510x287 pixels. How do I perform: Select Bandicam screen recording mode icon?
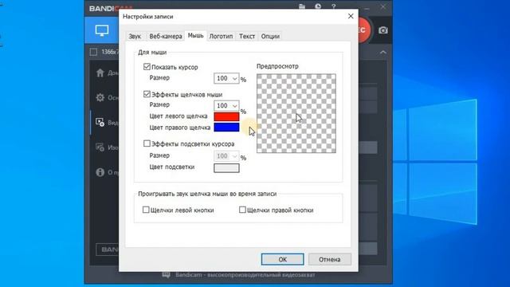[x=102, y=30]
